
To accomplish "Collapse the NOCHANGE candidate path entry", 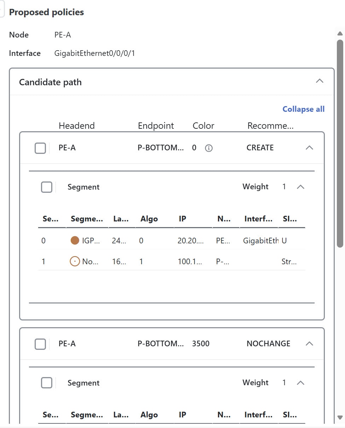I will point(310,343).
